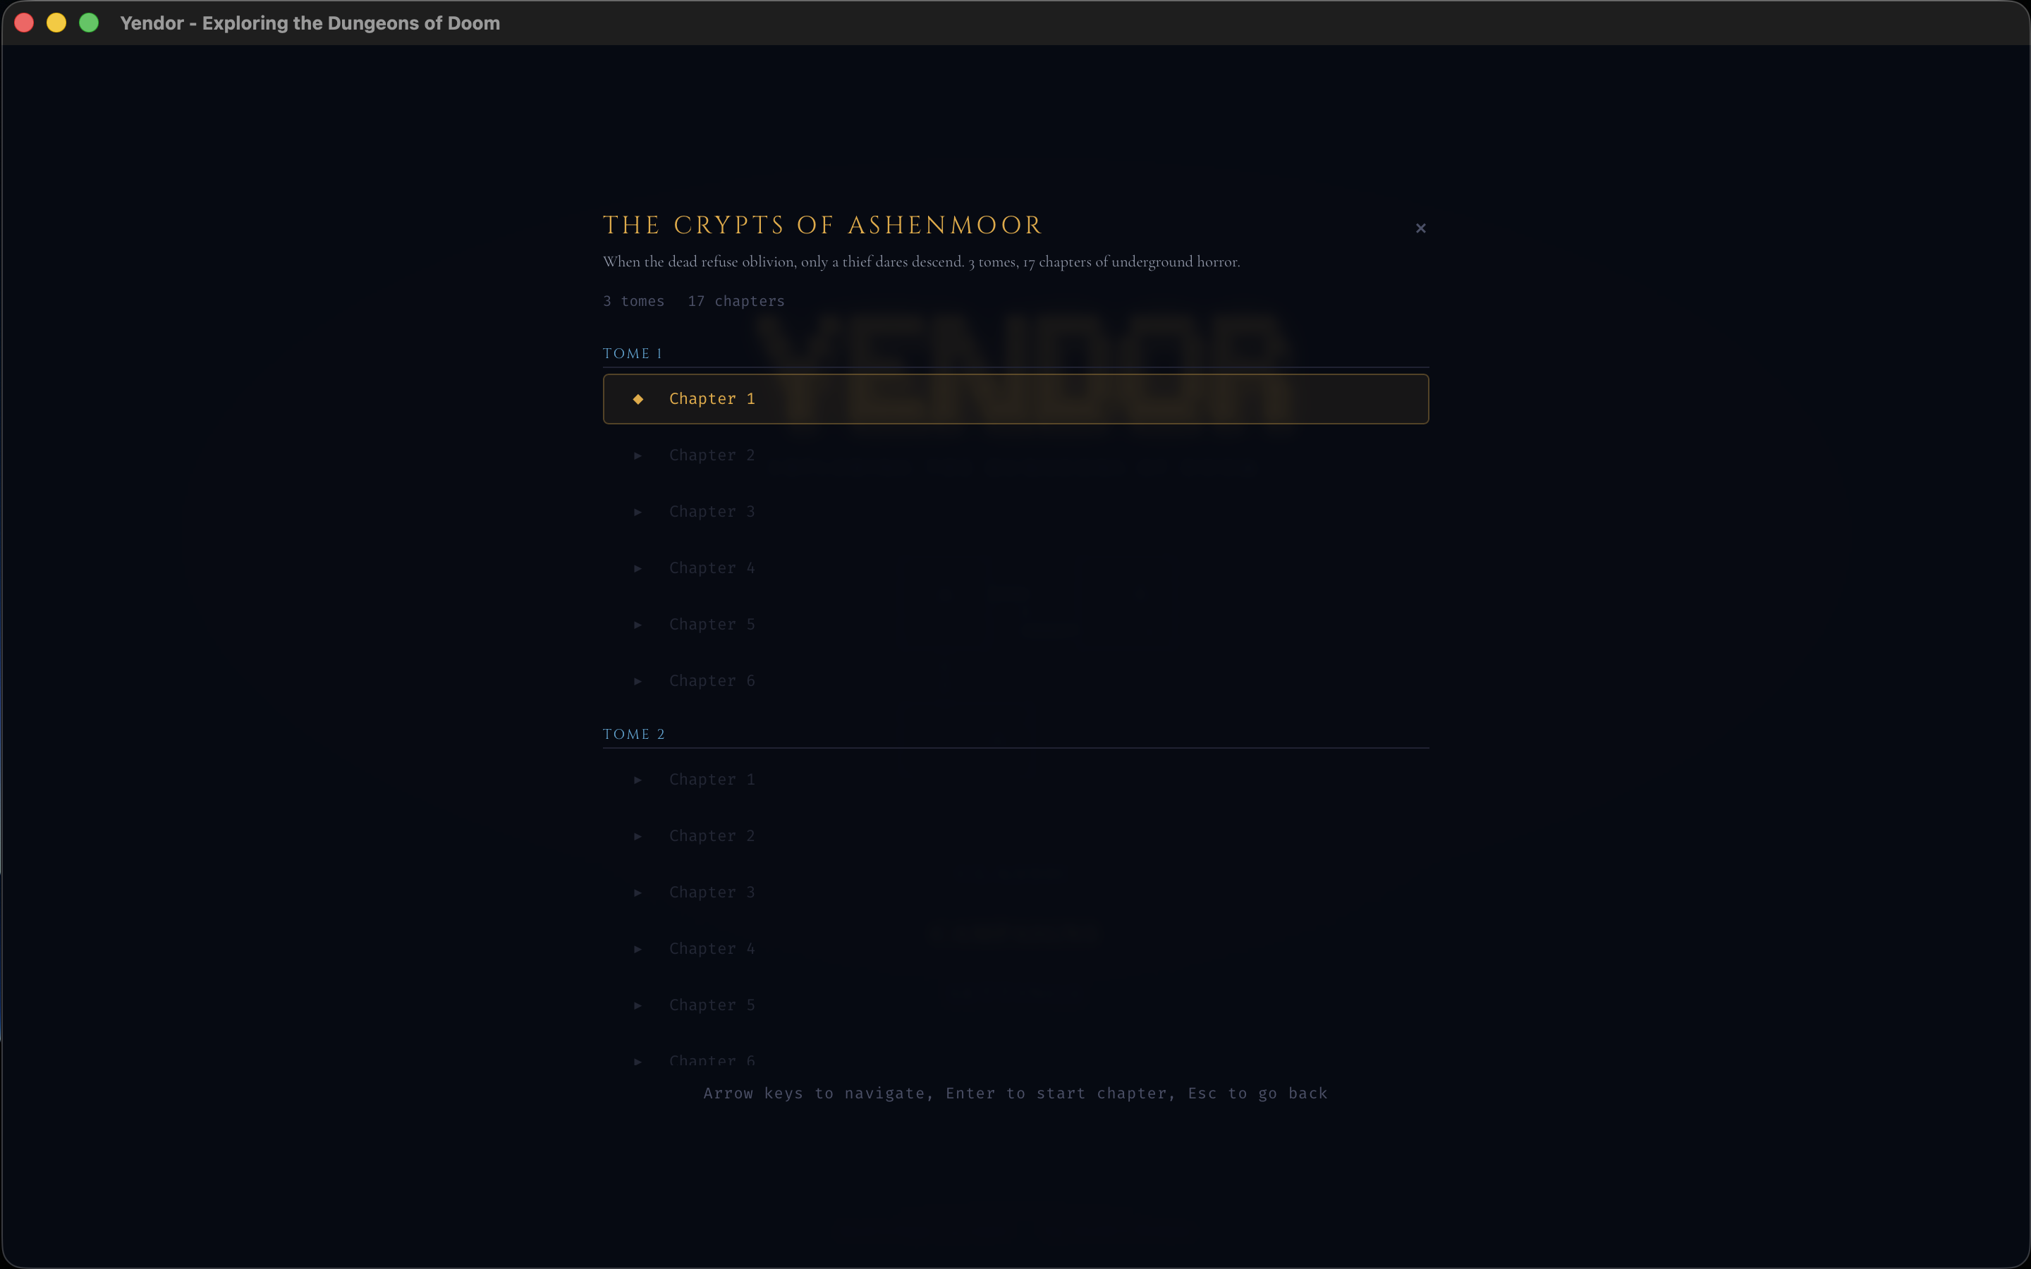Click the 3 tomes count label
This screenshot has width=2031, height=1269.
[x=634, y=301]
